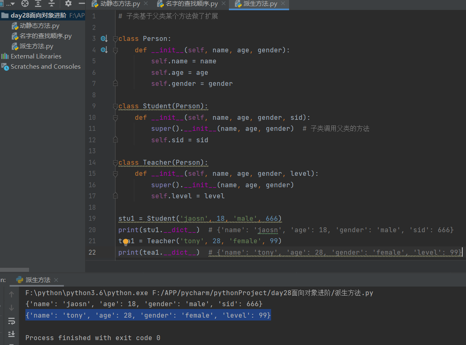Collapse Student __init__ fold marker on line 10

coord(115,117)
